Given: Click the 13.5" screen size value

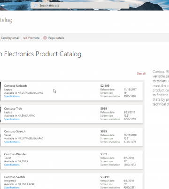Looking at the screenshot, I should coord(126,116).
